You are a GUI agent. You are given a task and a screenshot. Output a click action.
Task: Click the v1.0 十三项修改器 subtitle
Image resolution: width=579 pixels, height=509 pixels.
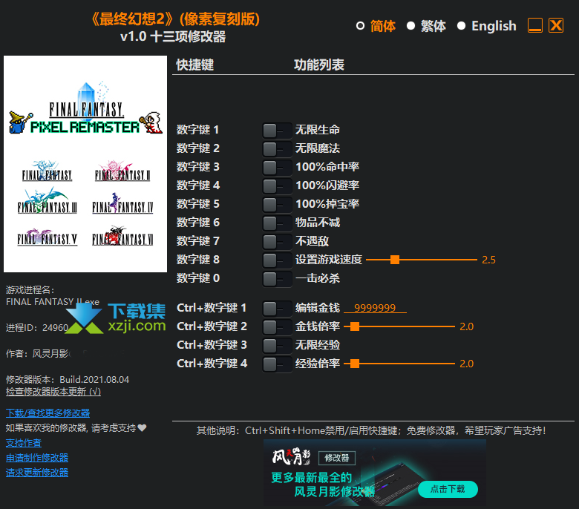click(173, 36)
